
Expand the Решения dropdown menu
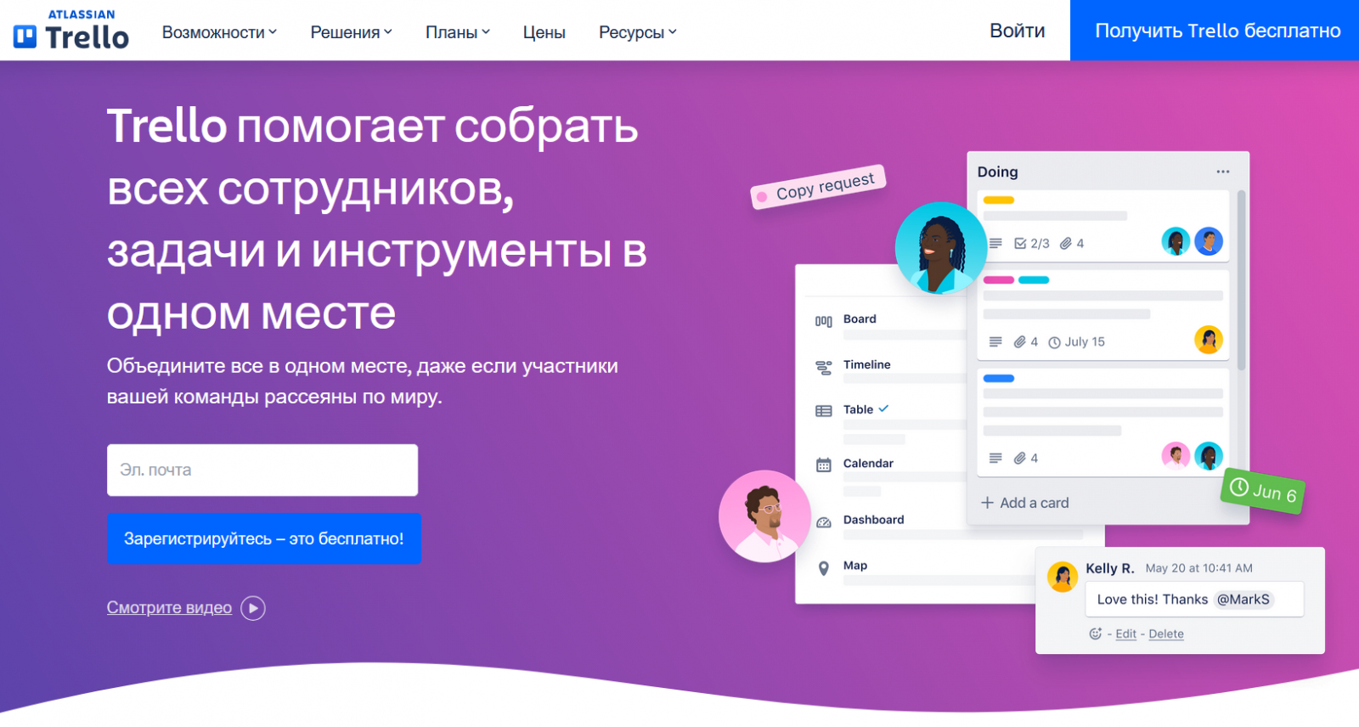[x=351, y=32]
